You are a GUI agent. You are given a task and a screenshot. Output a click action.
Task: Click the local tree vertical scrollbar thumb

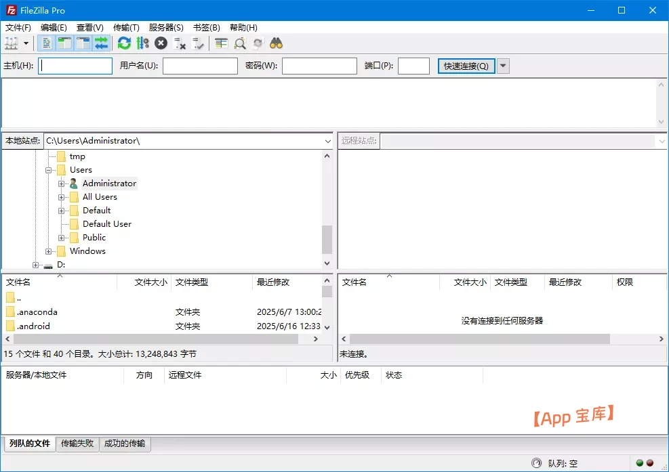327,239
